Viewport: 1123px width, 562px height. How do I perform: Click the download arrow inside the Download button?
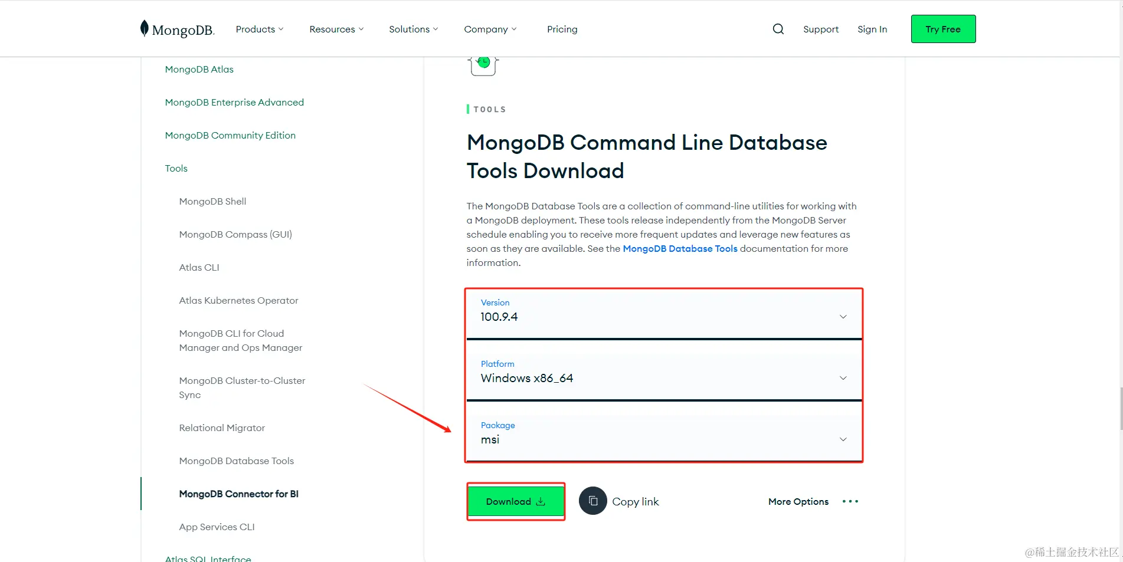(541, 501)
